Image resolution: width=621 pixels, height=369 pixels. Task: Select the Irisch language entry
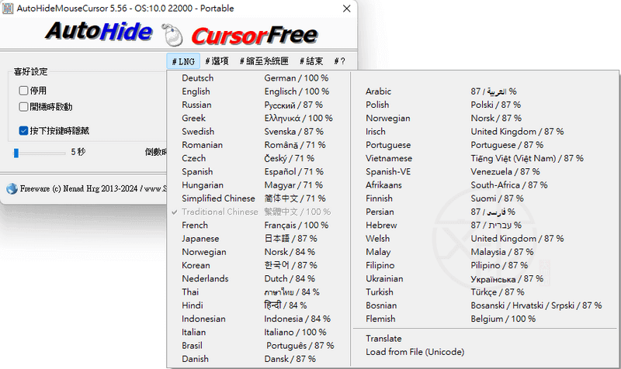tap(485, 131)
